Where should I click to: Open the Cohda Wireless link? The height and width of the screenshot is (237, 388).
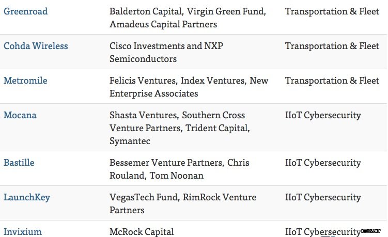pos(36,46)
